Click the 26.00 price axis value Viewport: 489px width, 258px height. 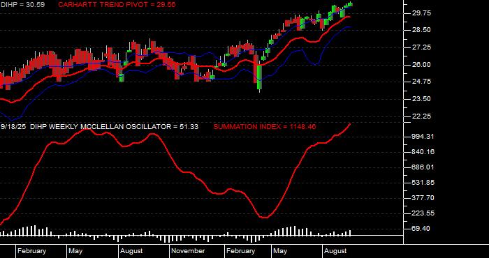point(423,65)
